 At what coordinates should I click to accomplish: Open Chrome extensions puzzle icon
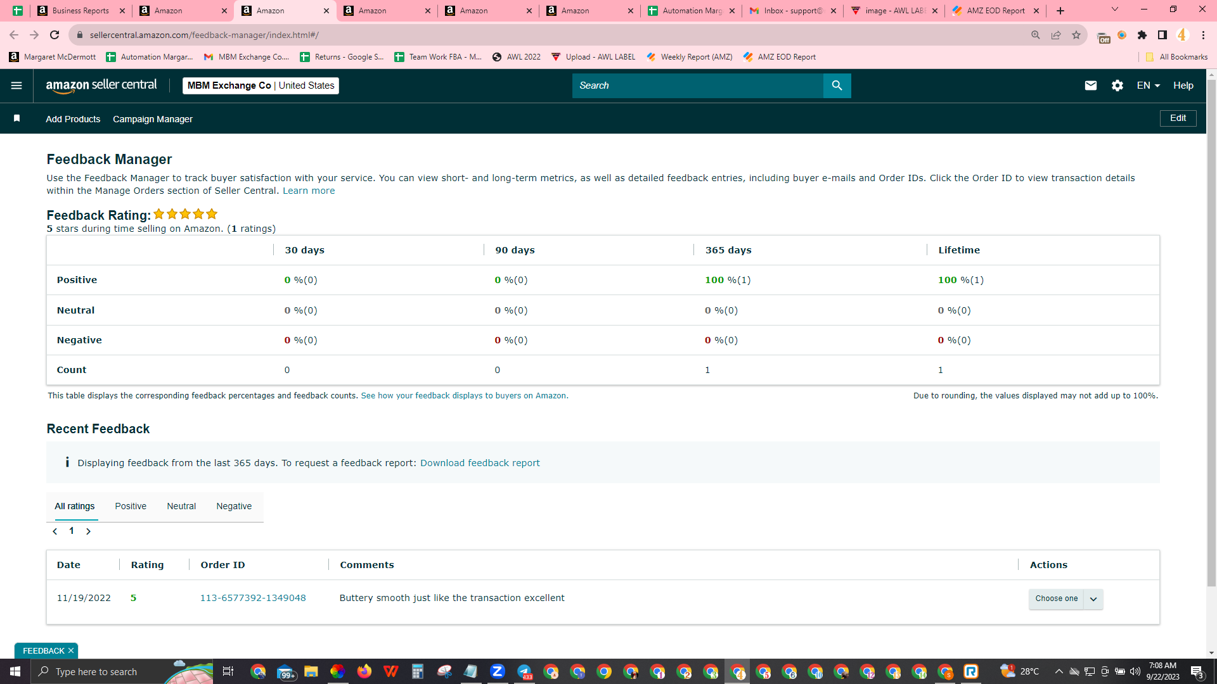(x=1142, y=35)
